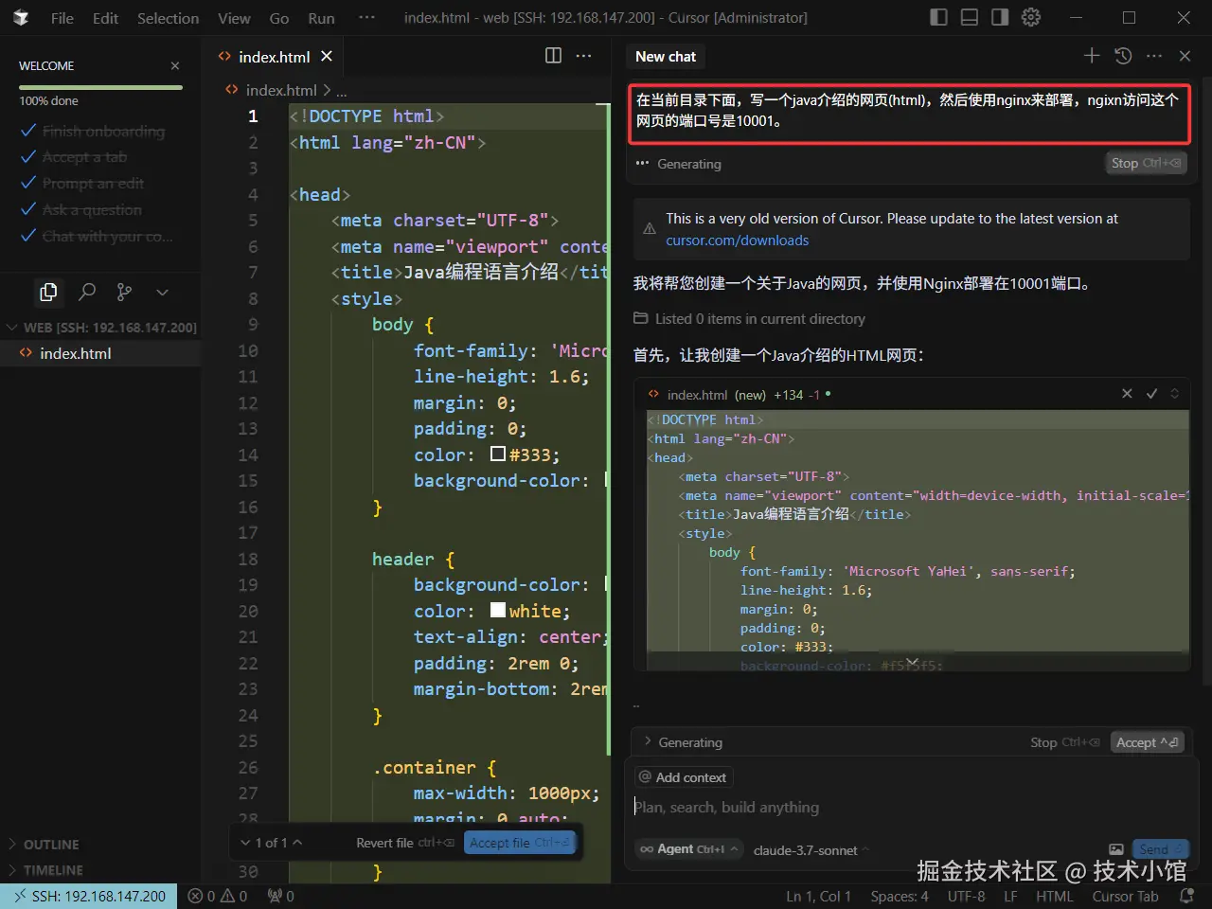The width and height of the screenshot is (1212, 909).
Task: Show more sidebar views chevron
Action: [x=162, y=292]
